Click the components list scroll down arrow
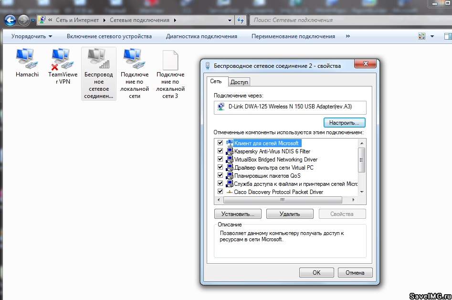This screenshot has height=300, width=452. [x=362, y=192]
